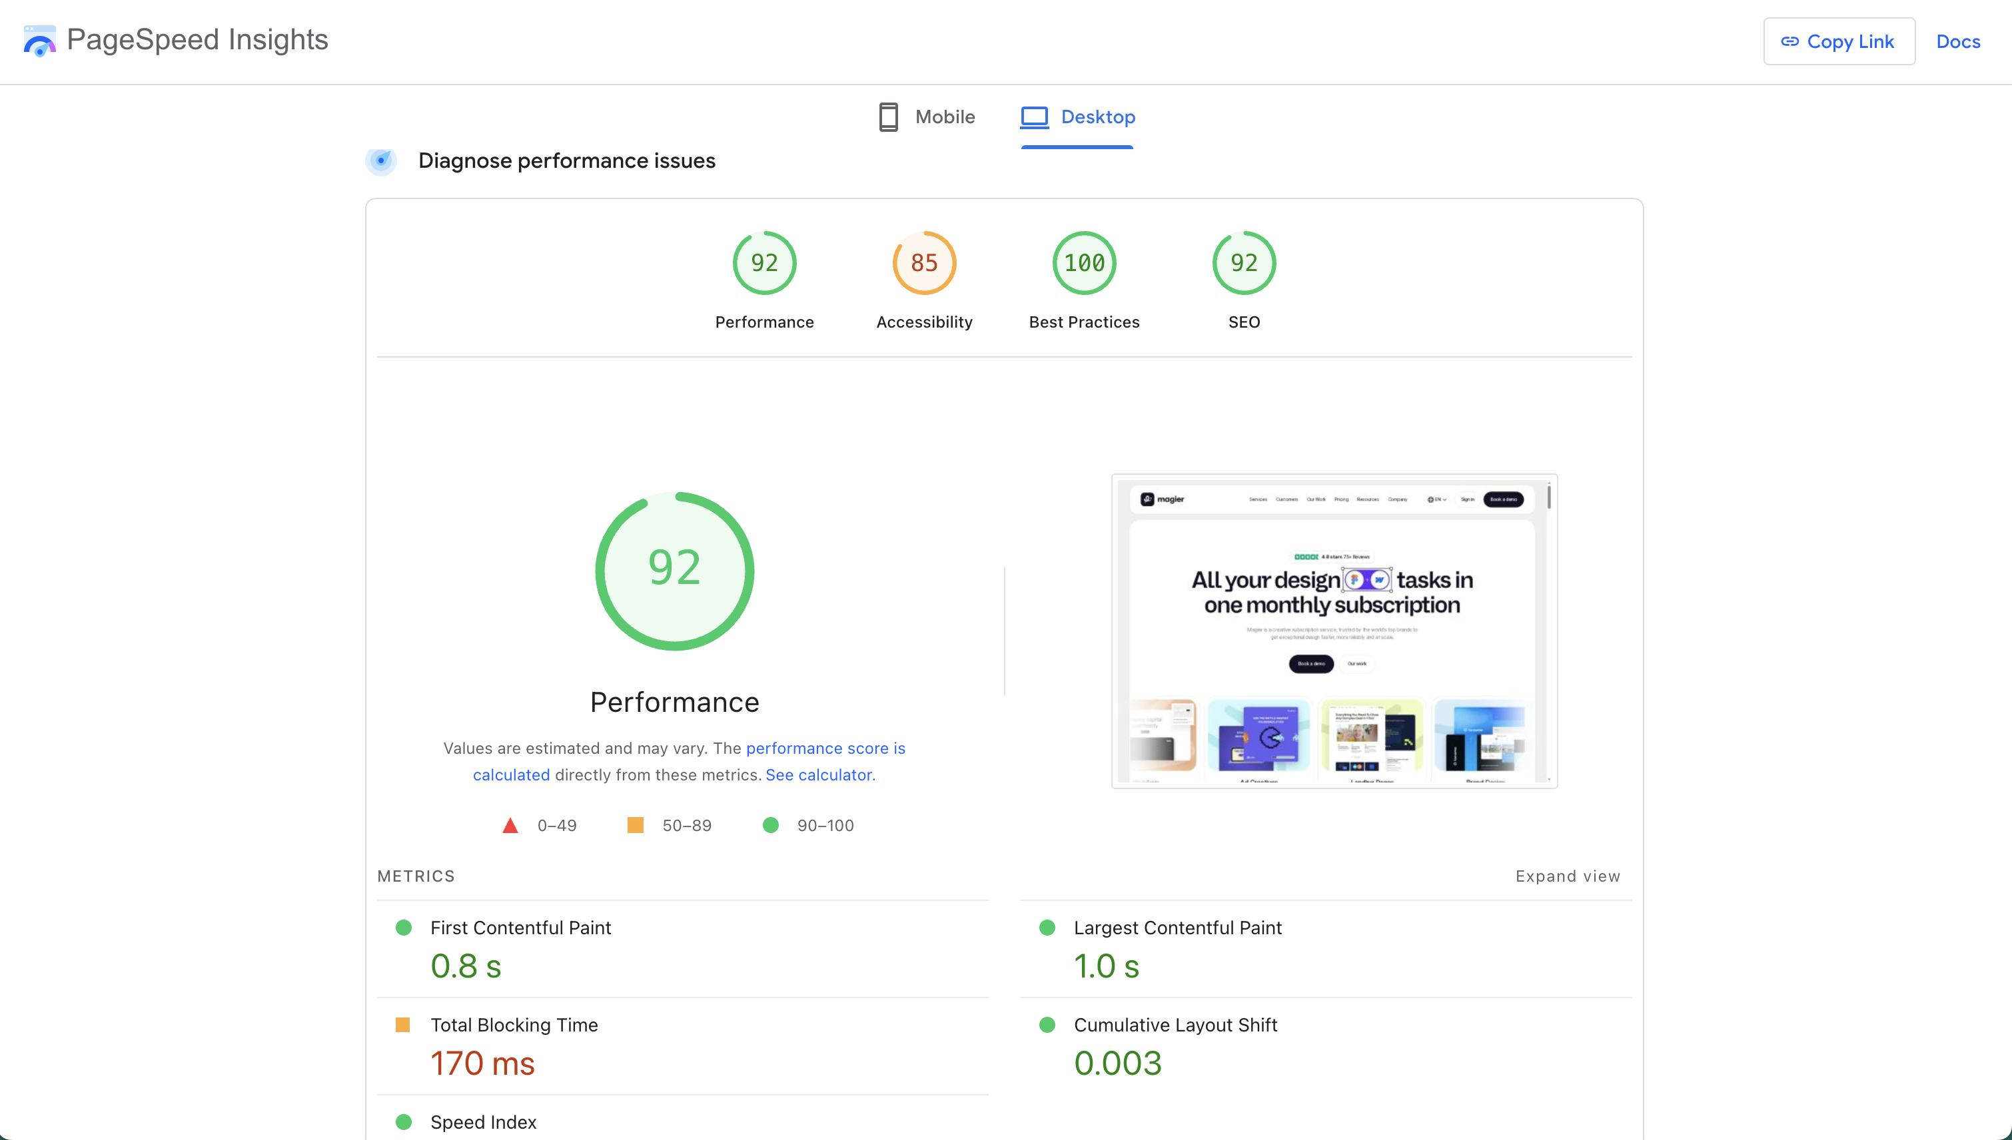This screenshot has height=1140, width=2012.
Task: Click the red 0–49 legend marker
Action: (510, 824)
